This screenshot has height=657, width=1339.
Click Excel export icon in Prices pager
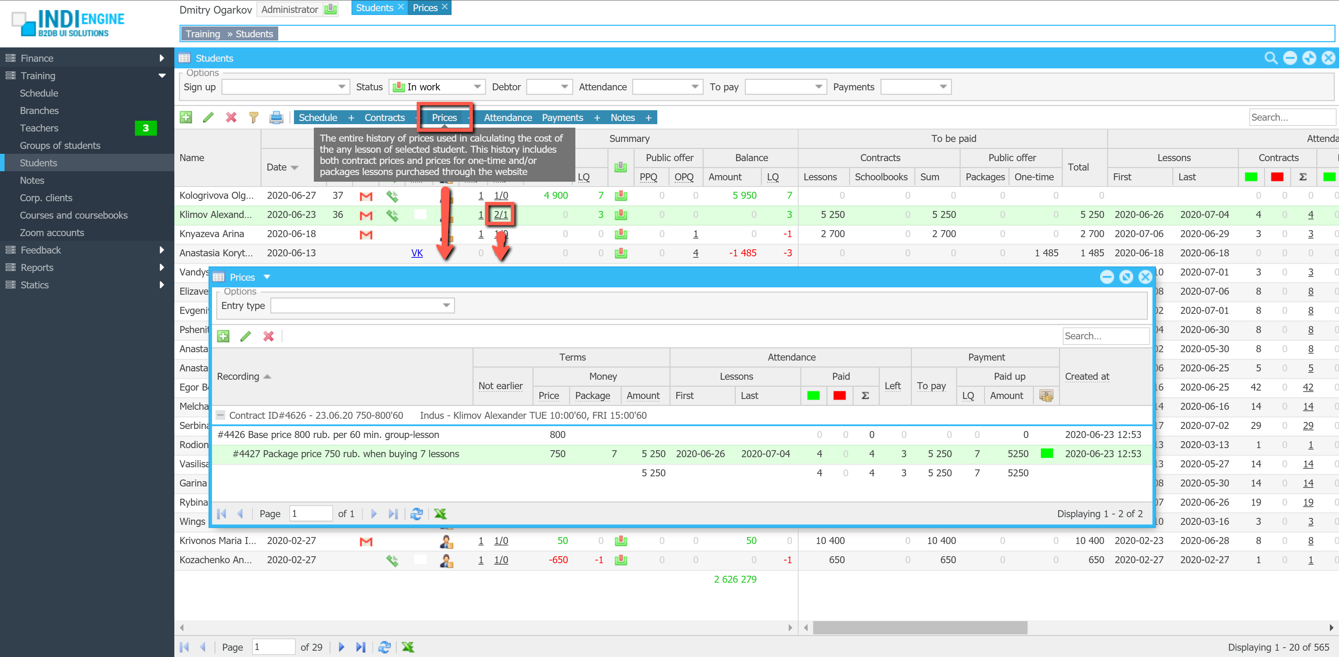(x=440, y=514)
